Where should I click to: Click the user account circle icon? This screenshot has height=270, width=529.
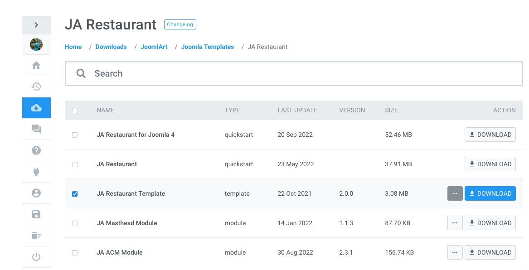click(x=36, y=193)
